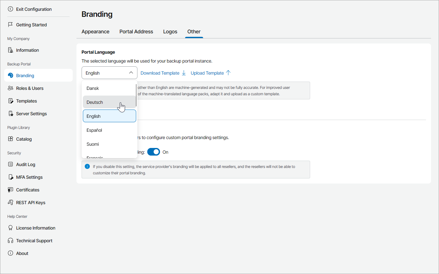Click the Exit Configuration back arrow icon

pos(10,9)
